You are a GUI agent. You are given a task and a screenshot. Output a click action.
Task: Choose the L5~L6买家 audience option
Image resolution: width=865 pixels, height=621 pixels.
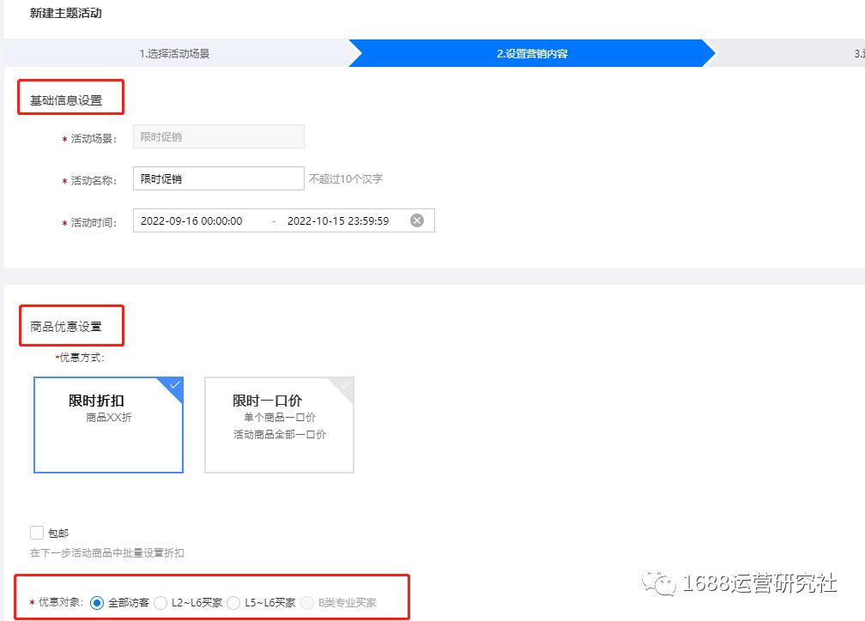tap(233, 602)
